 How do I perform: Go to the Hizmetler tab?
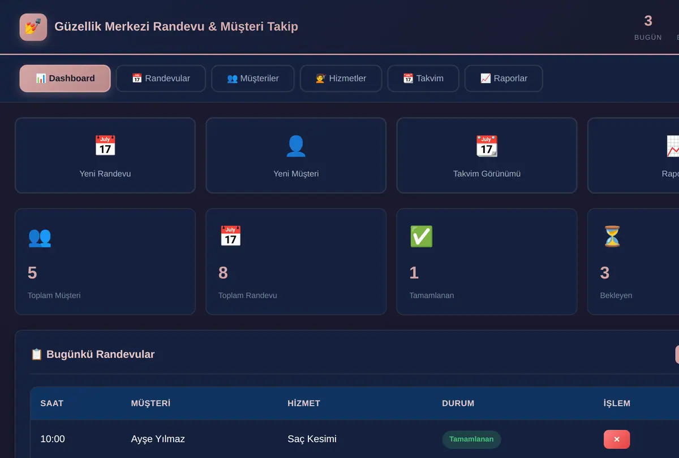pos(341,78)
